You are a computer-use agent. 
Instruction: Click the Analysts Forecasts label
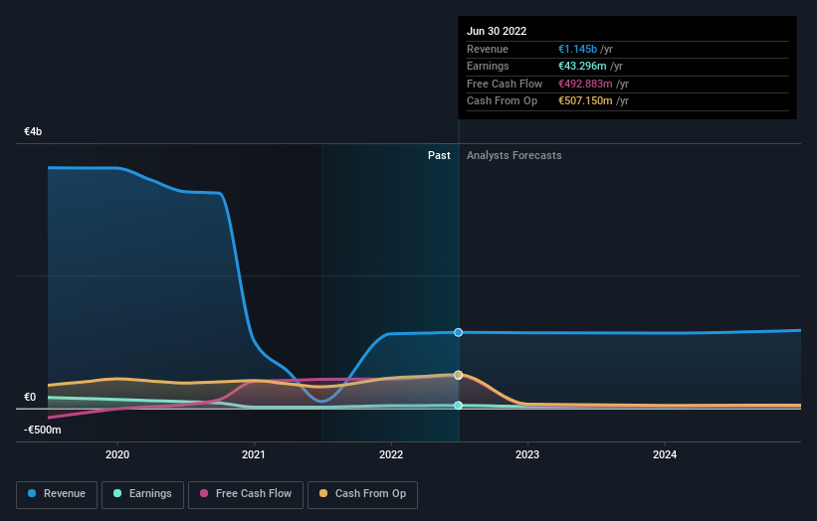click(514, 156)
